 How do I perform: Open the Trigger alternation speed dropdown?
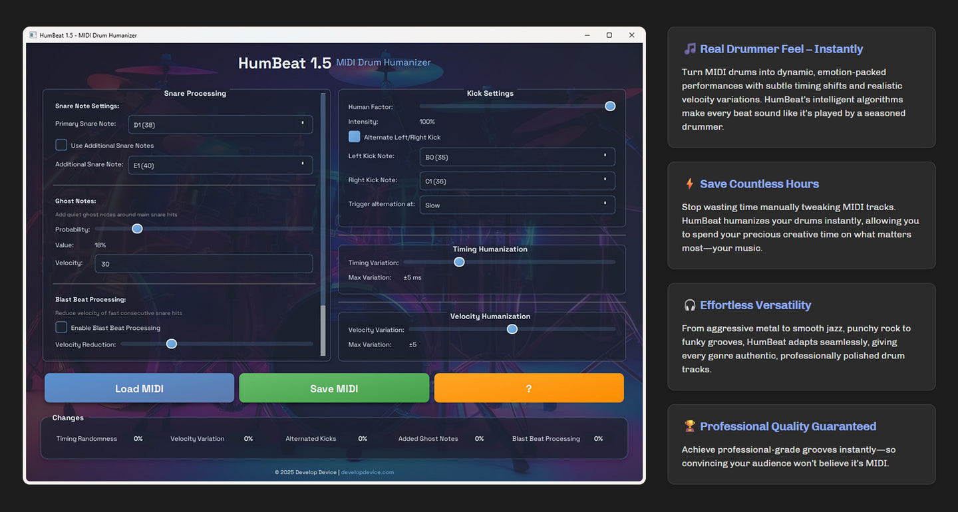tap(517, 204)
